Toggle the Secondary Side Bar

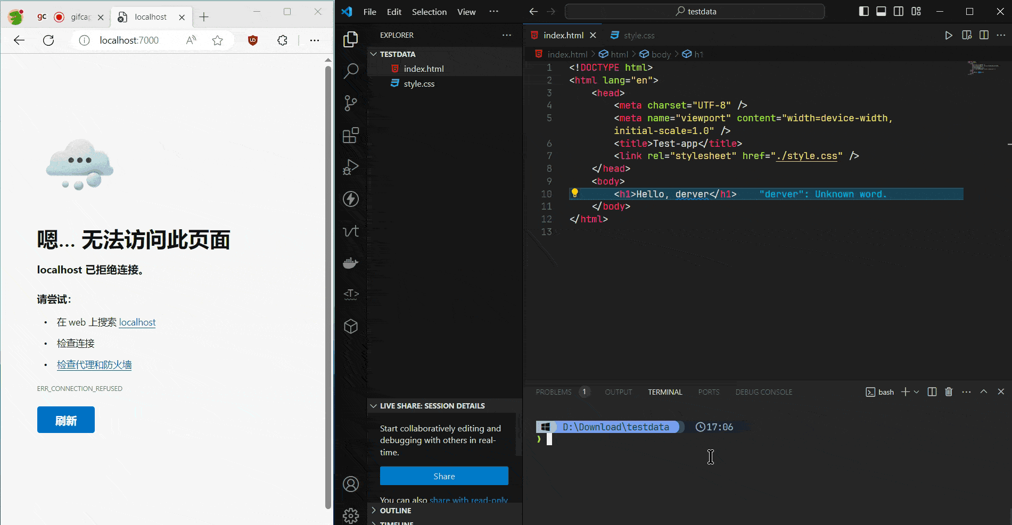[899, 11]
